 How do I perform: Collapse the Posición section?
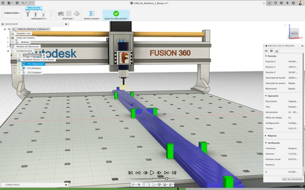(x=266, y=56)
